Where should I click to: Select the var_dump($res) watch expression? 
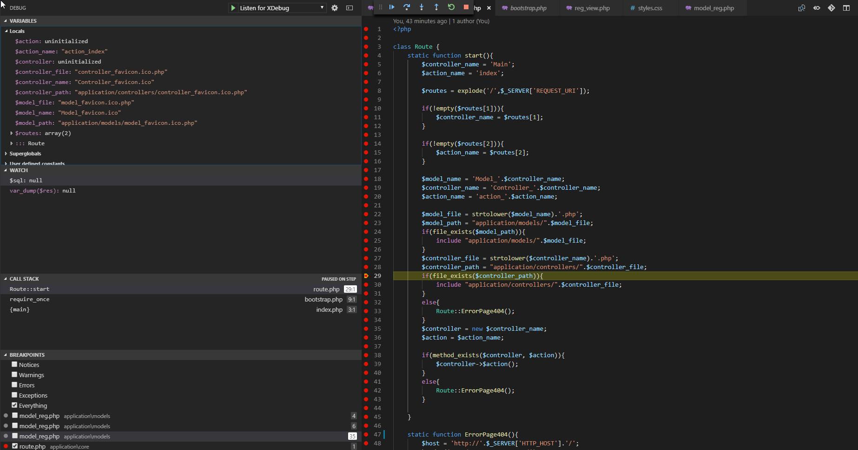point(181,191)
